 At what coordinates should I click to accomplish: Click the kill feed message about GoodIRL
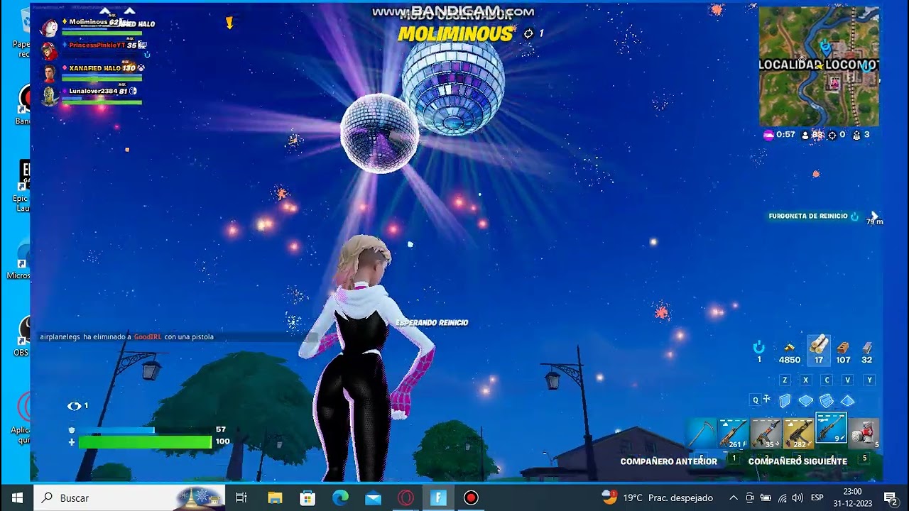pyautogui.click(x=126, y=337)
